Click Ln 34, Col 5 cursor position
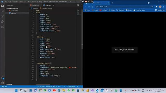 pos(41,87)
